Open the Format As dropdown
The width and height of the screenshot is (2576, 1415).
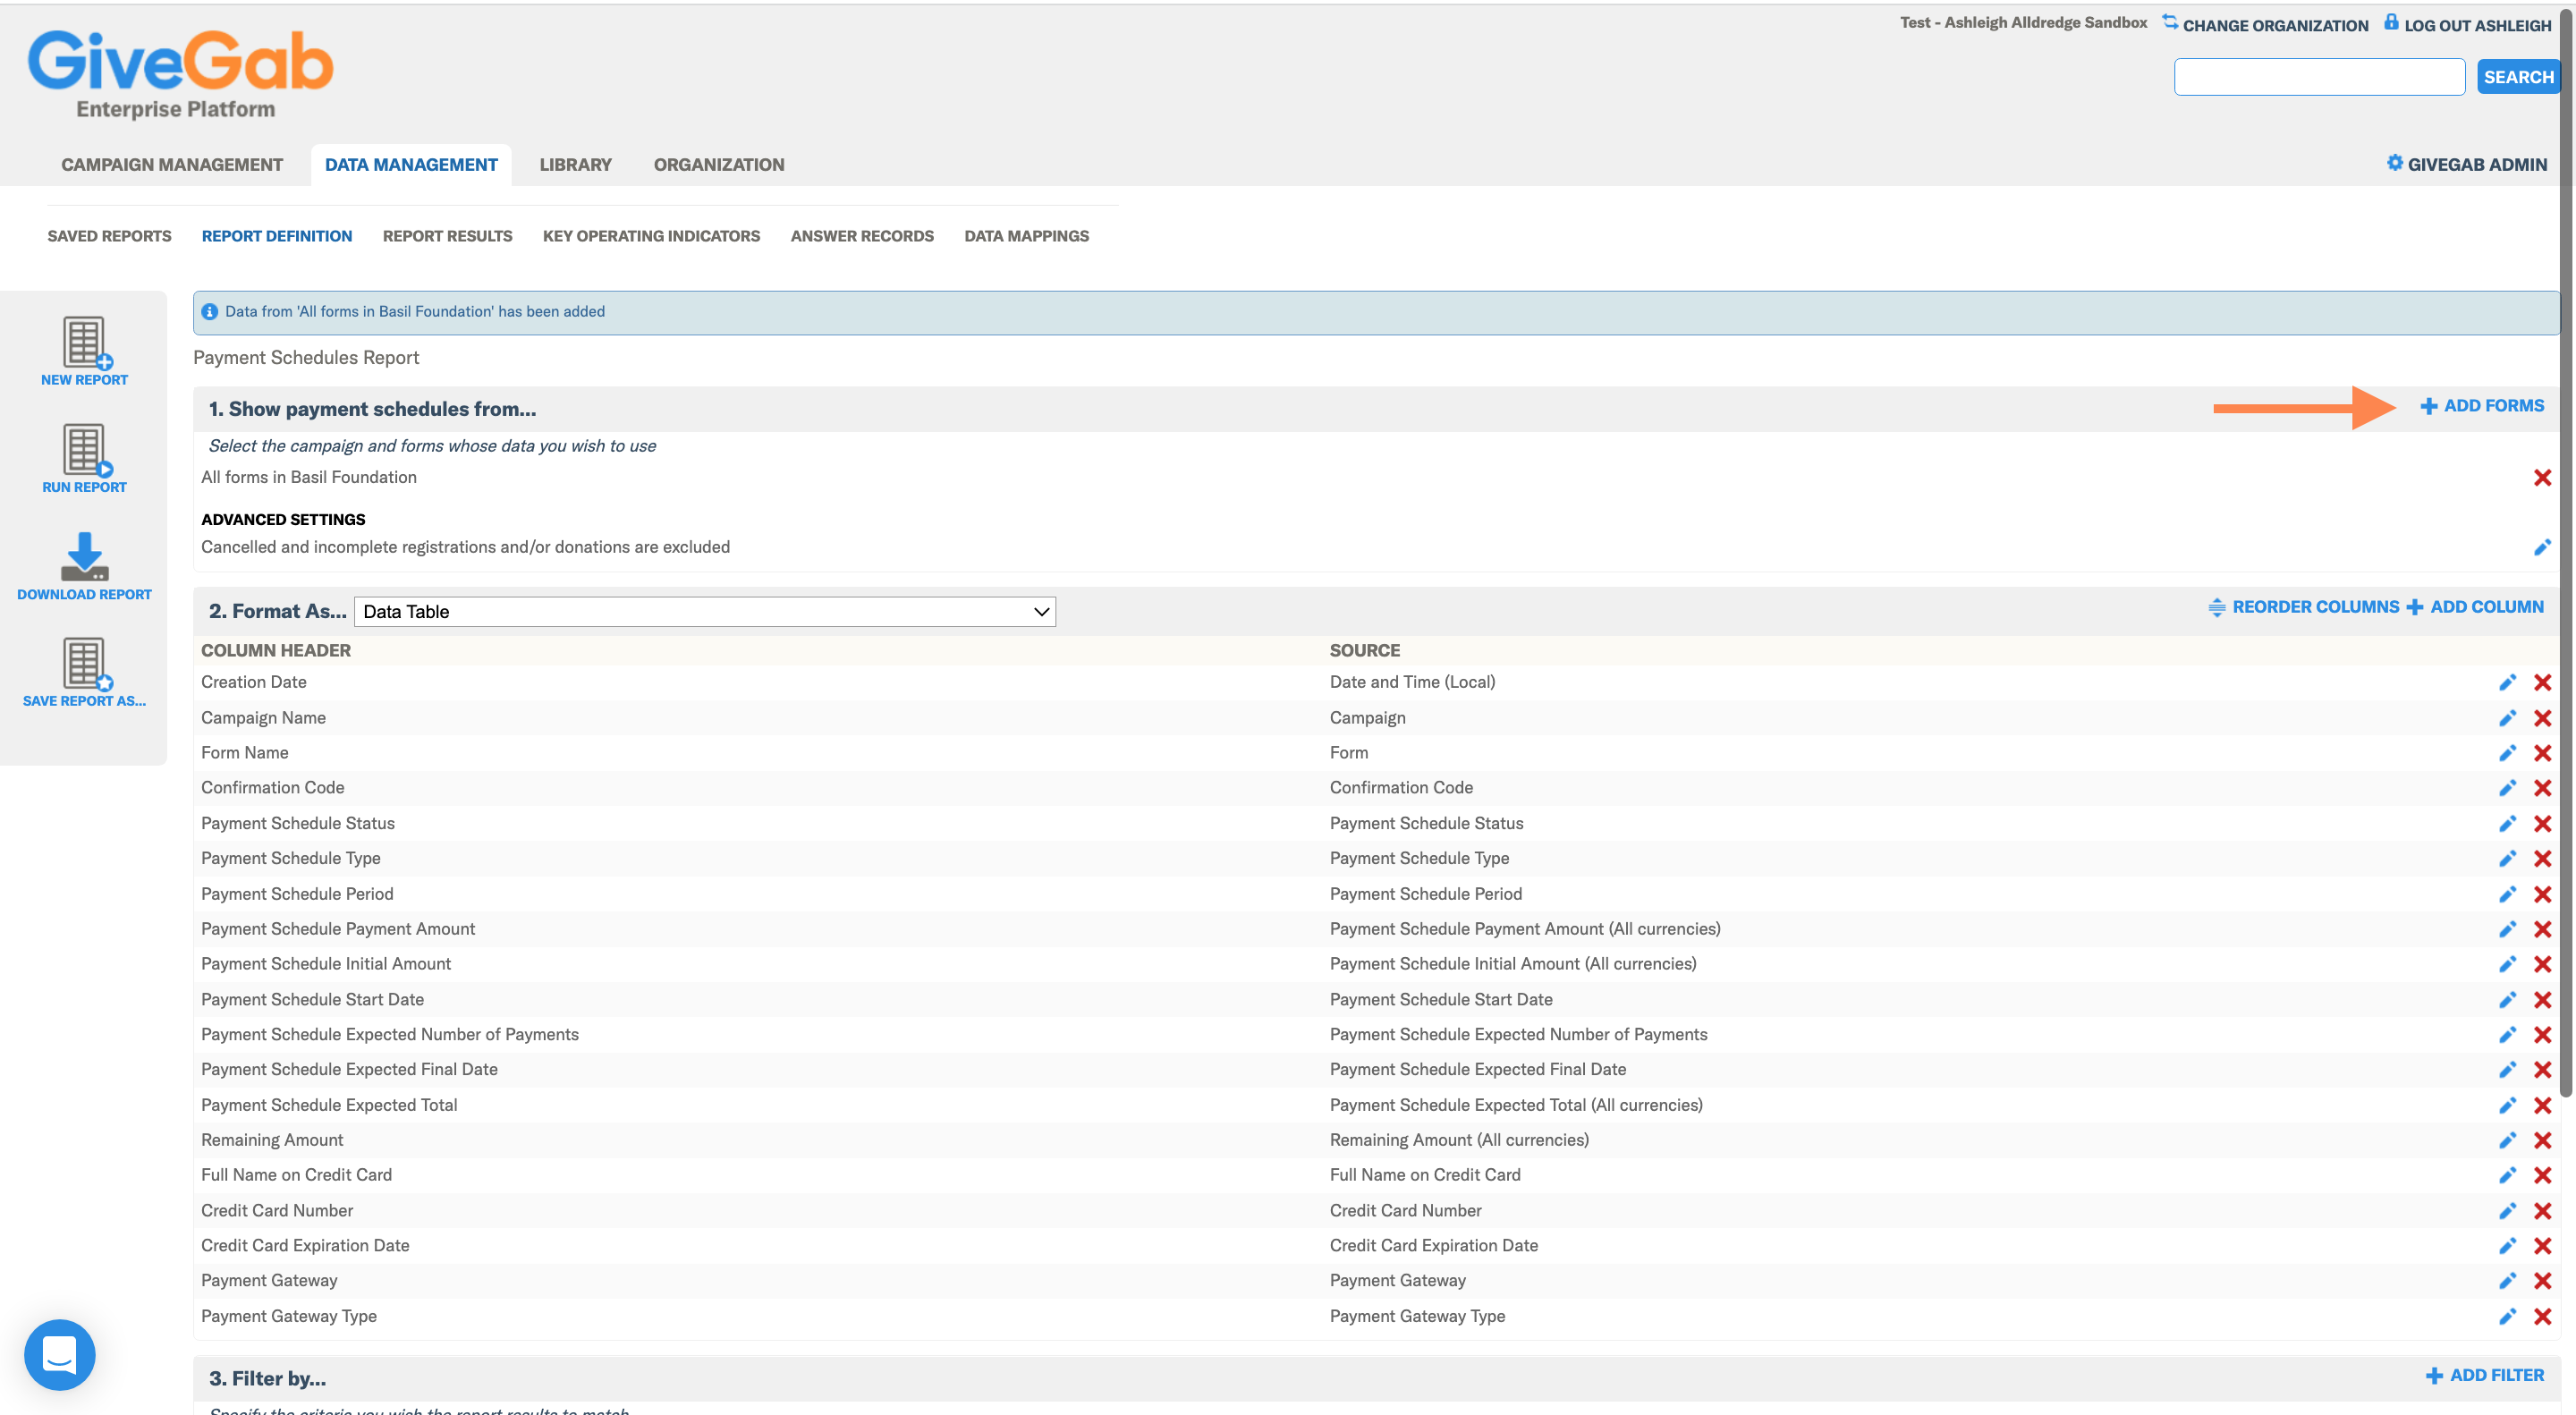[x=704, y=612]
